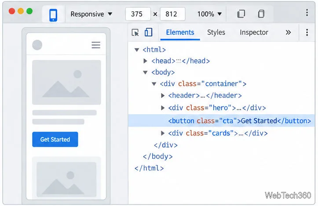Open hamburger menu in mobile preview
Screen dimensions: 318x206
tap(96, 45)
